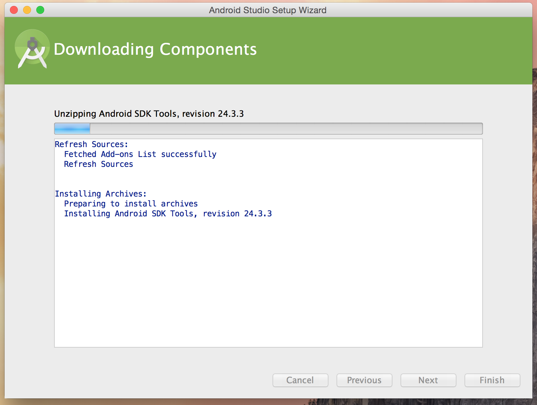Select the 'Refresh Sources:' log line
Viewport: 537px width, 405px height.
tap(91, 144)
